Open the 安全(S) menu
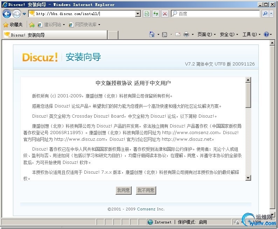 tap(229, 34)
